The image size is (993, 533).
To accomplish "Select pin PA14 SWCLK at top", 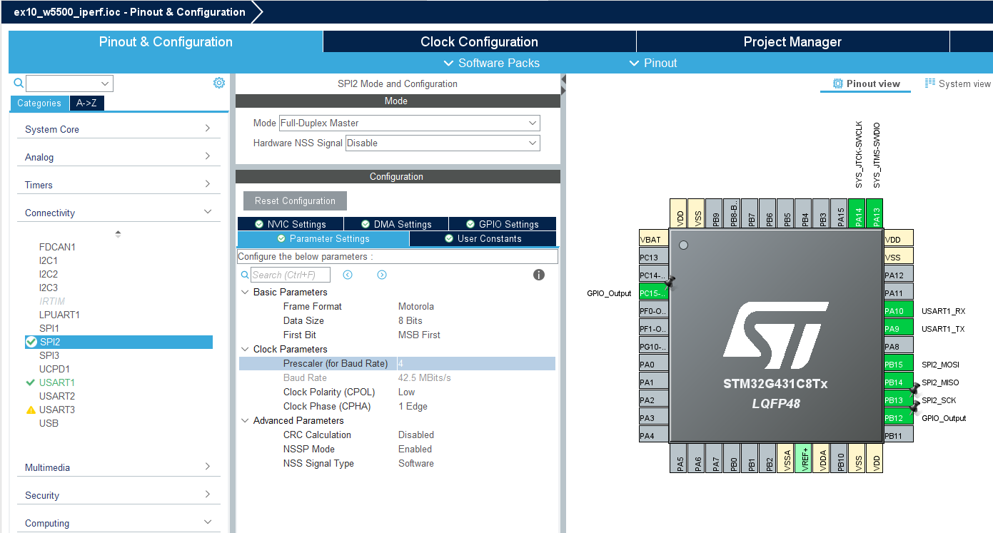I will [859, 213].
